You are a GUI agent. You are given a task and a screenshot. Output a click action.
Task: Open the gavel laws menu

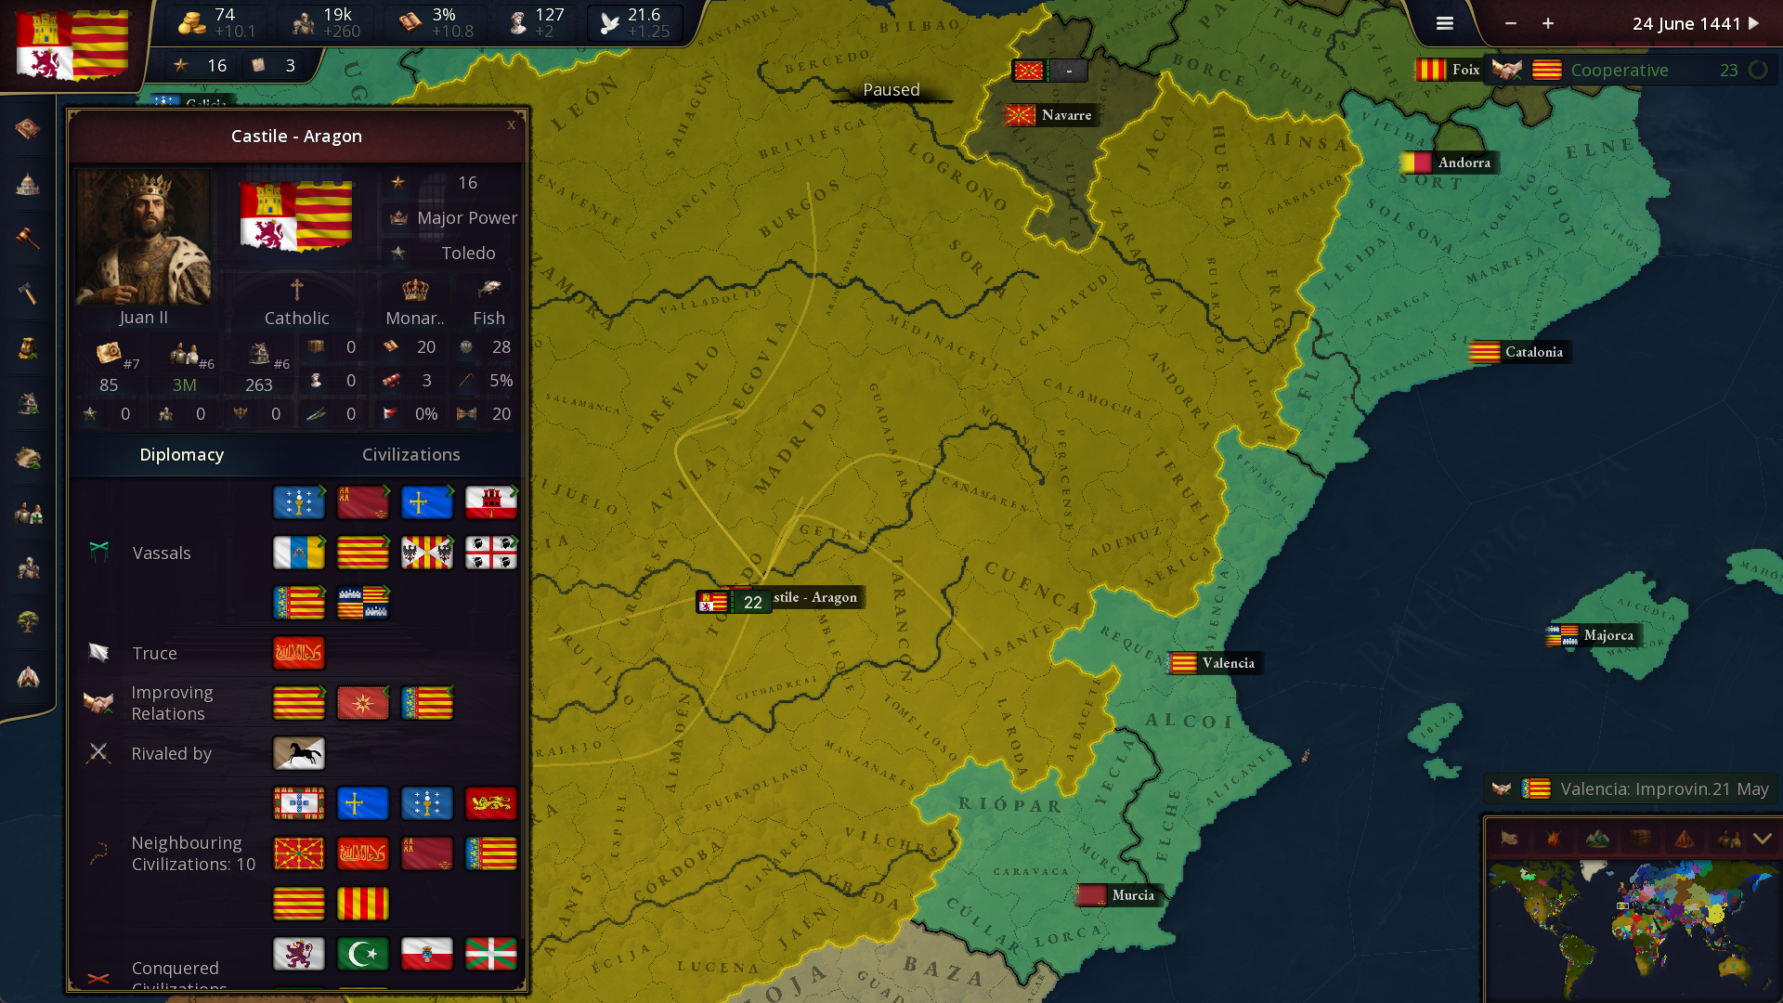[28, 239]
